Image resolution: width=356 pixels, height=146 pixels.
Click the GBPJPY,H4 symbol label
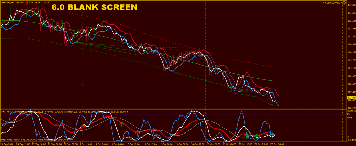(8, 2)
